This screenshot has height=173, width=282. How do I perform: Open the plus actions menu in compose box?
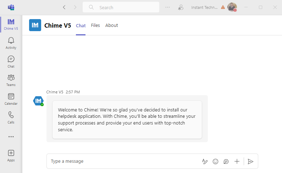[x=237, y=161]
